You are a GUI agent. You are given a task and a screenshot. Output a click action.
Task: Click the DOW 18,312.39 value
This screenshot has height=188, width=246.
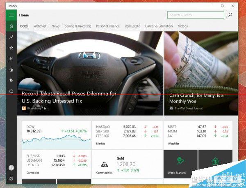click(34, 131)
